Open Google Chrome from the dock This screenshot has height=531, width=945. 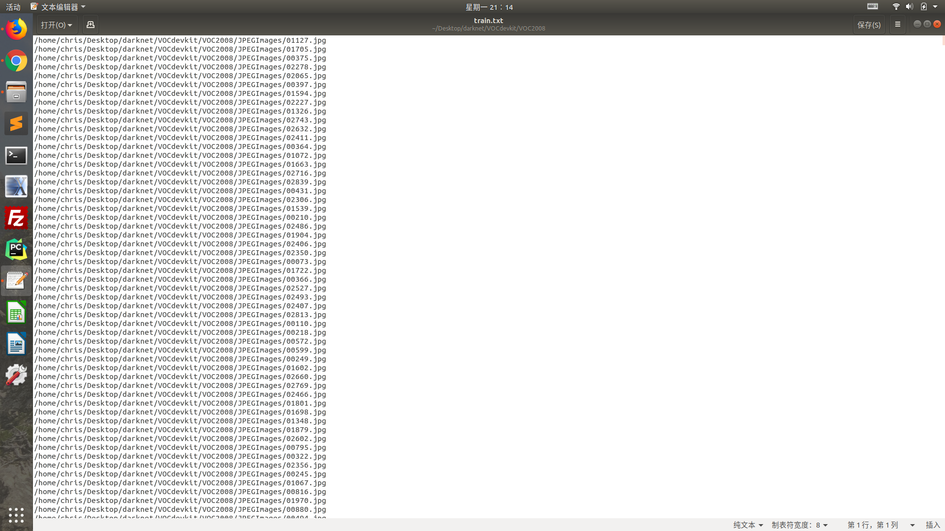(x=16, y=61)
